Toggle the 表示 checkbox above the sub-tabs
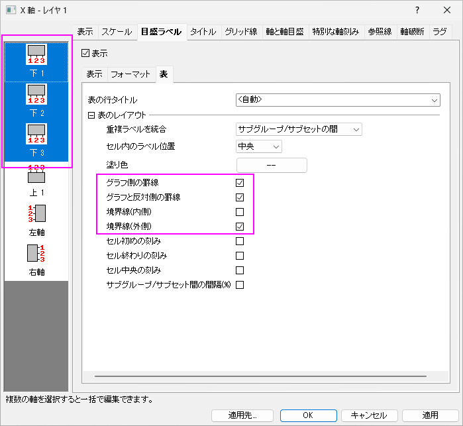The image size is (463, 426). coord(85,53)
